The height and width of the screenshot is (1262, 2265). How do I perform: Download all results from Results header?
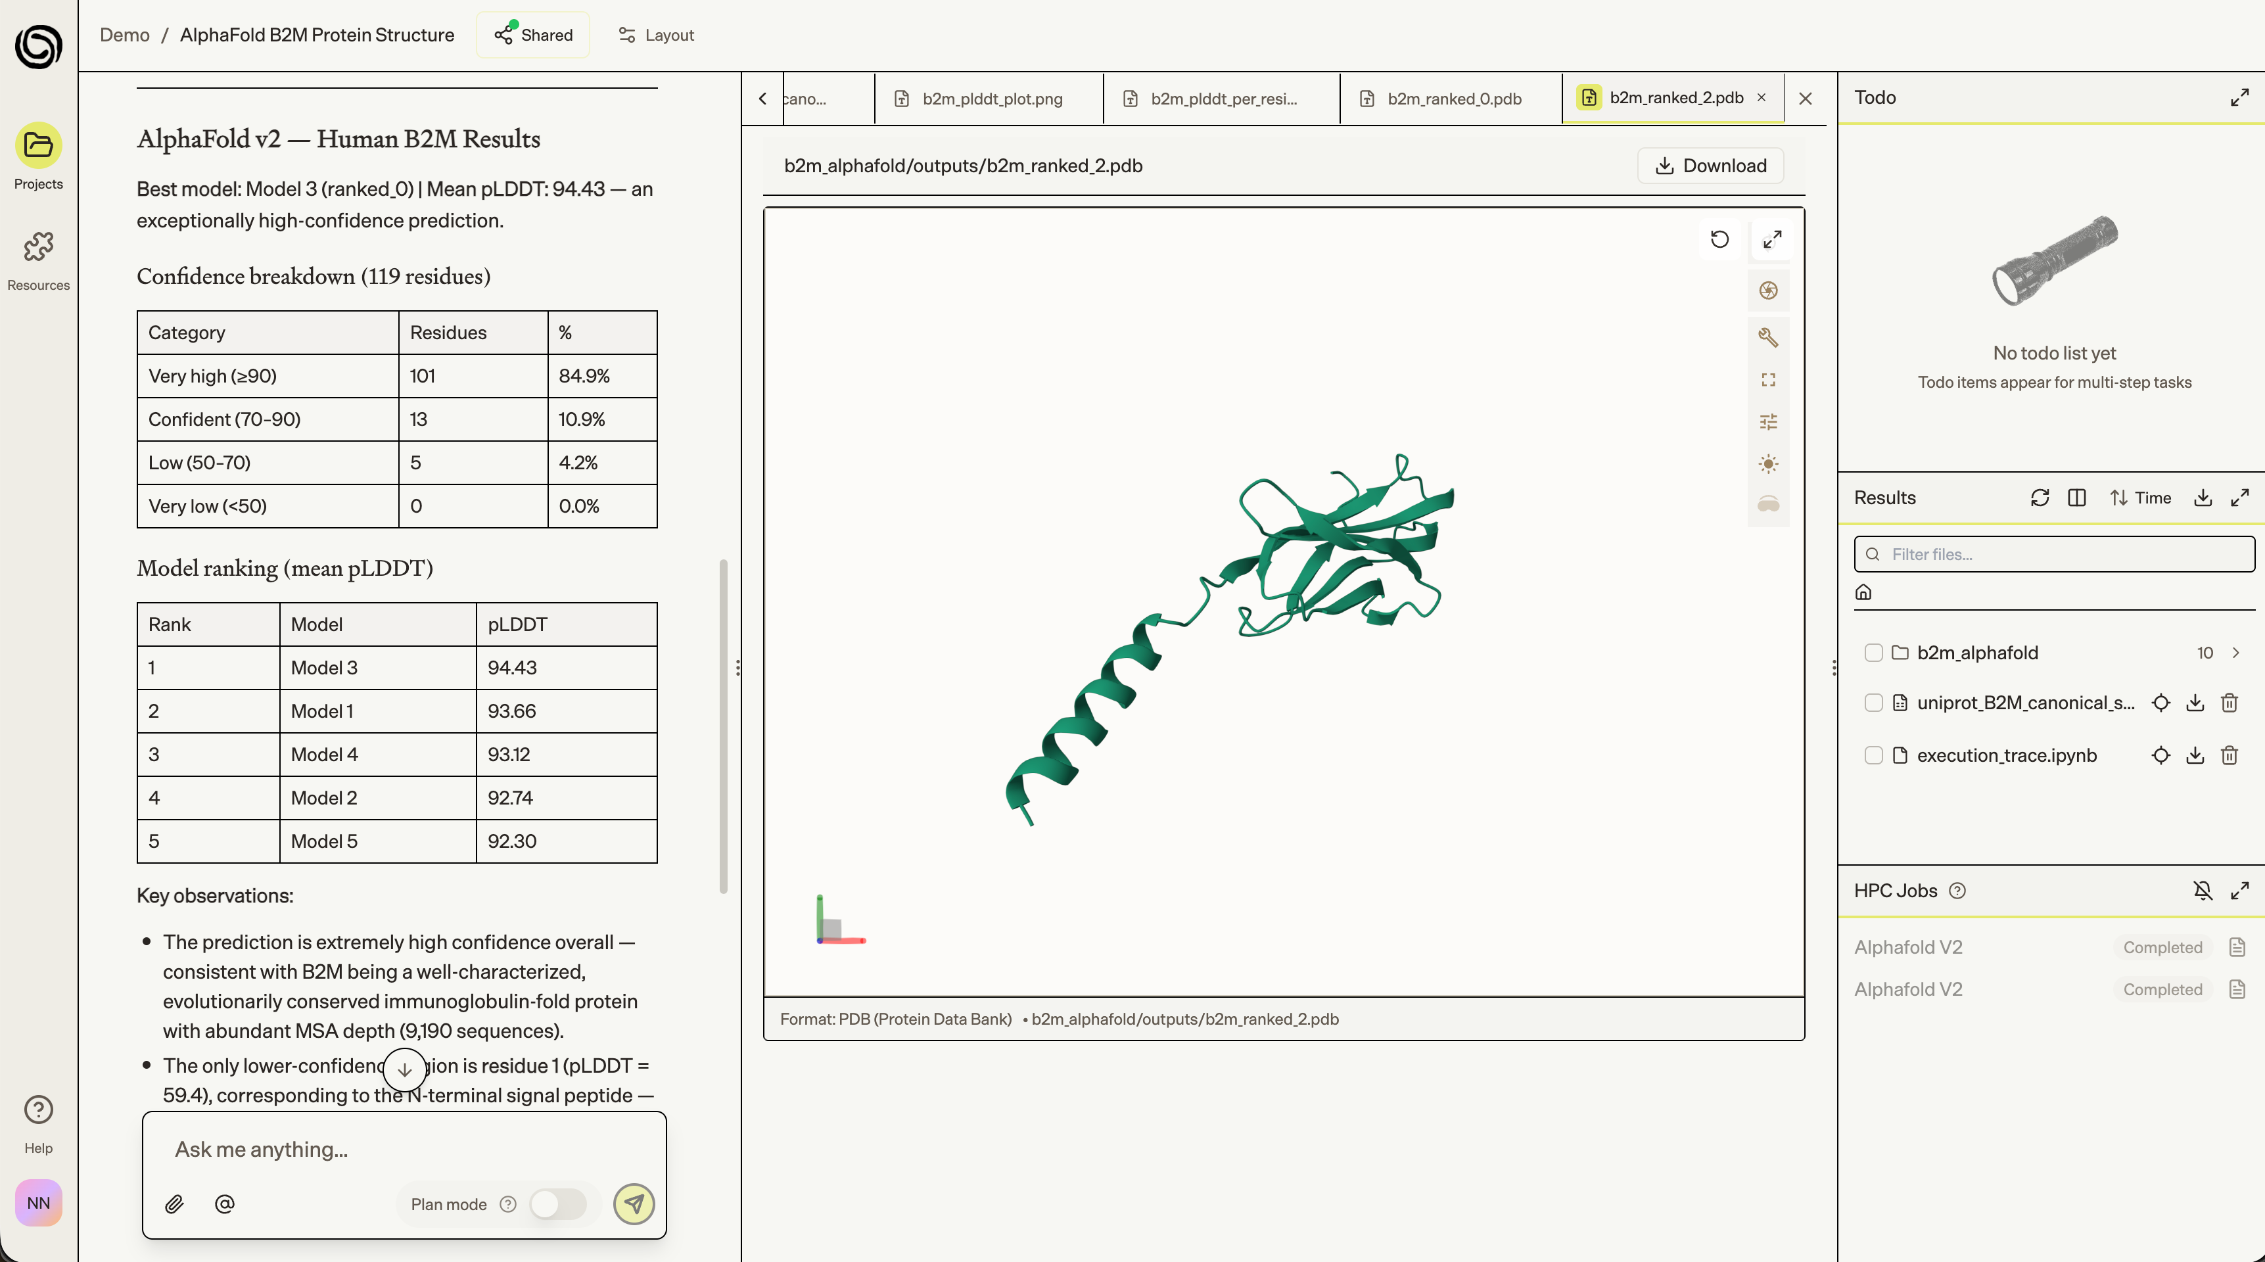point(2203,498)
